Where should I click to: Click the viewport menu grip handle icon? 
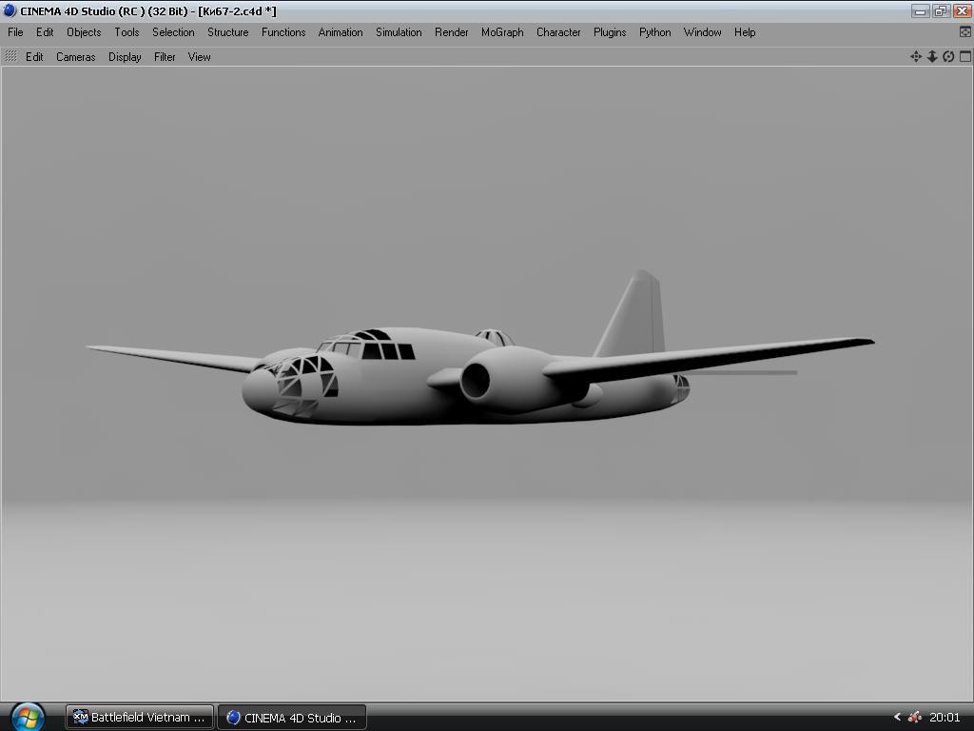(11, 56)
